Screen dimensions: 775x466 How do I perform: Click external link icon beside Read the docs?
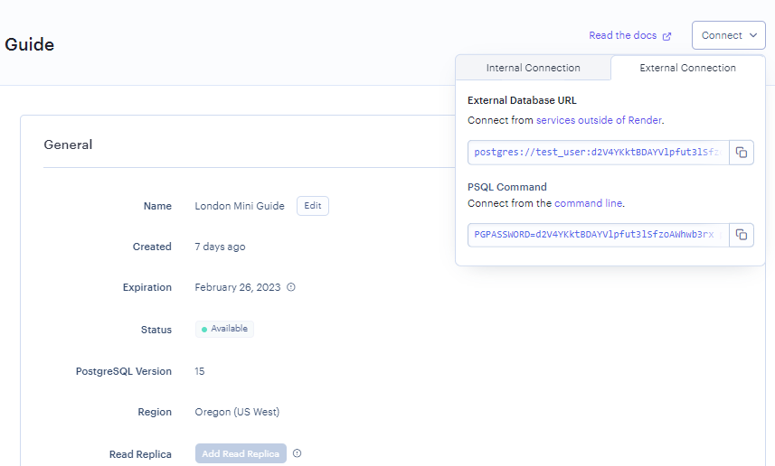point(667,36)
